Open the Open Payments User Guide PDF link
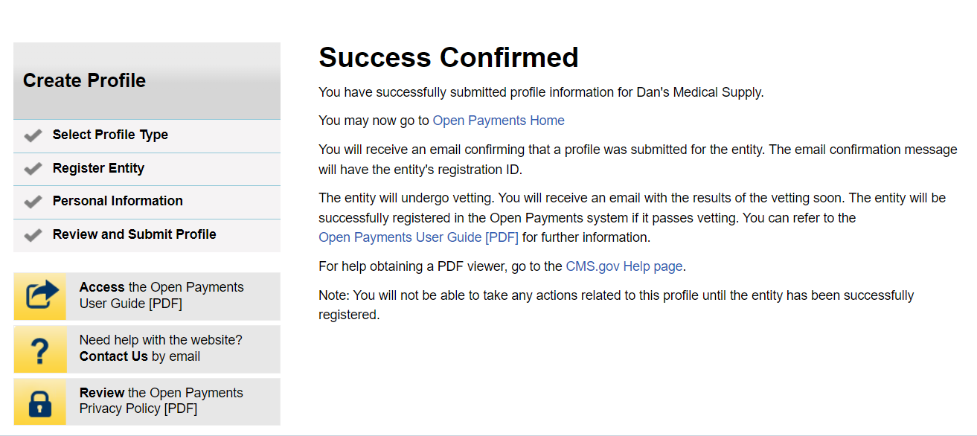This screenshot has height=436, width=977. click(418, 237)
